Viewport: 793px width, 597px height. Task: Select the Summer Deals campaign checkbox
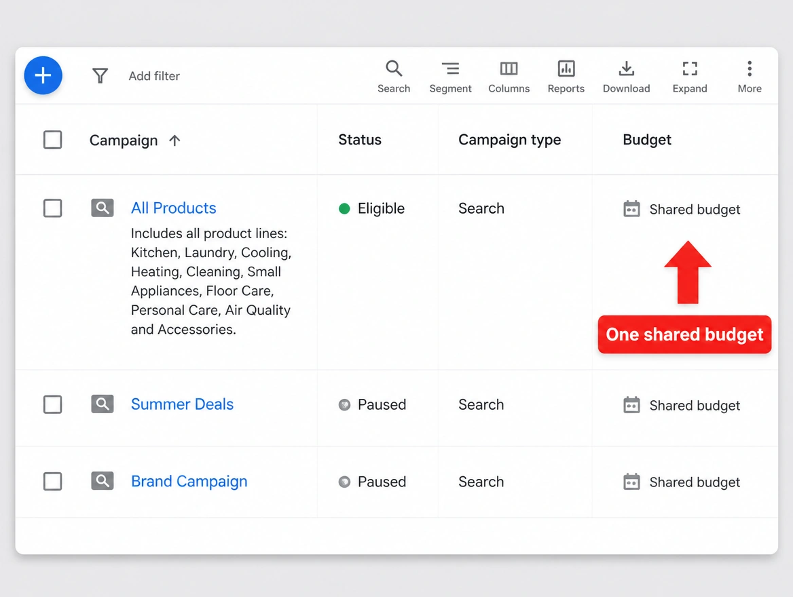52,404
